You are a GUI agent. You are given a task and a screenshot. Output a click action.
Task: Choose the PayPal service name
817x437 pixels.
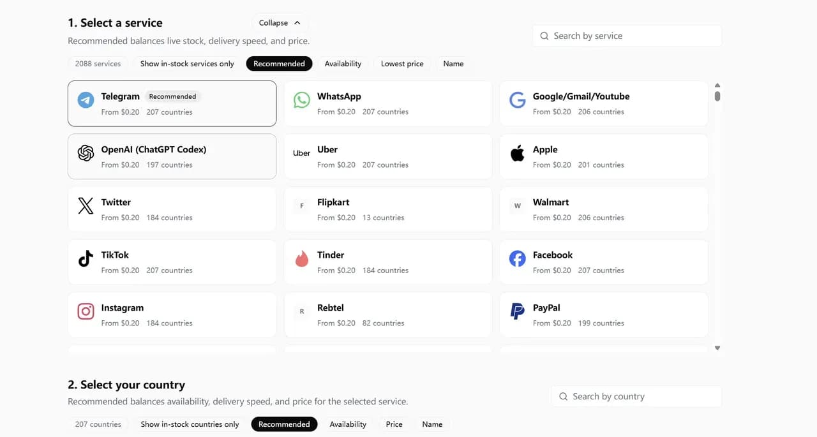546,307
